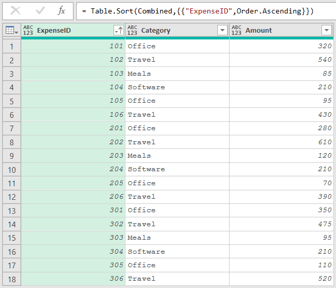Click ExpenseID cell 104

pyautogui.click(x=73, y=87)
